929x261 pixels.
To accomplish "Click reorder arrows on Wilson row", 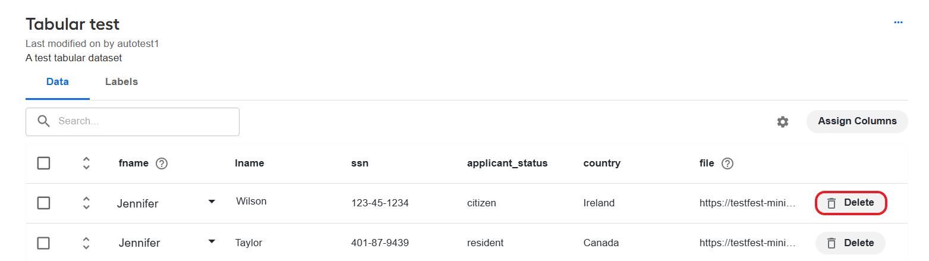I will pos(86,203).
